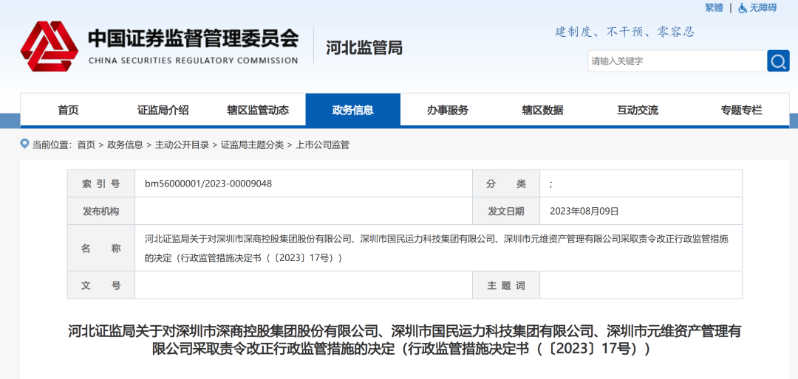Click the accessibility wheelchair icon
This screenshot has height=379, width=798.
tap(743, 7)
